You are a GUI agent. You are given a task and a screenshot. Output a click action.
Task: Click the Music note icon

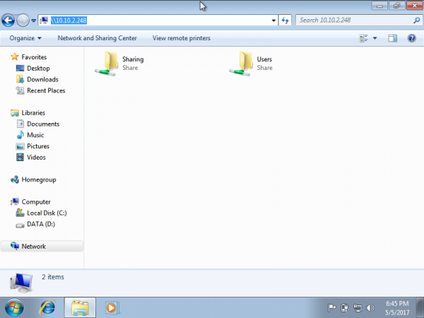point(20,135)
